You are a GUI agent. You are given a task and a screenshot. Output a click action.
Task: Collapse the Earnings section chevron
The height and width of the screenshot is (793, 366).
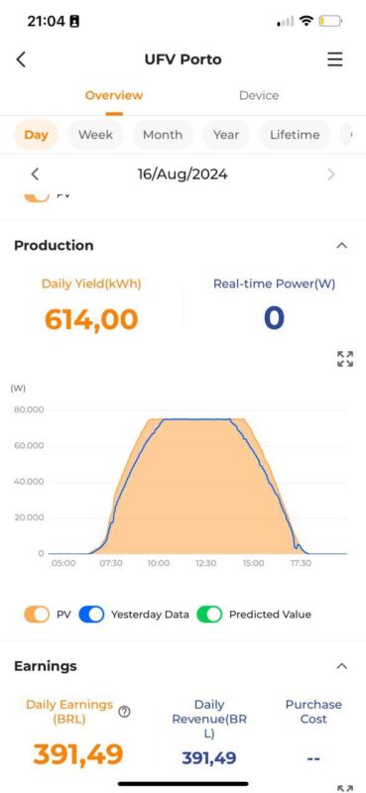click(x=342, y=666)
